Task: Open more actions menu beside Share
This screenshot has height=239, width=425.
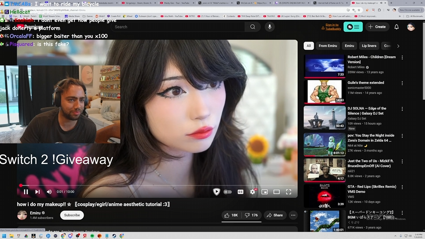Action: pyautogui.click(x=293, y=215)
